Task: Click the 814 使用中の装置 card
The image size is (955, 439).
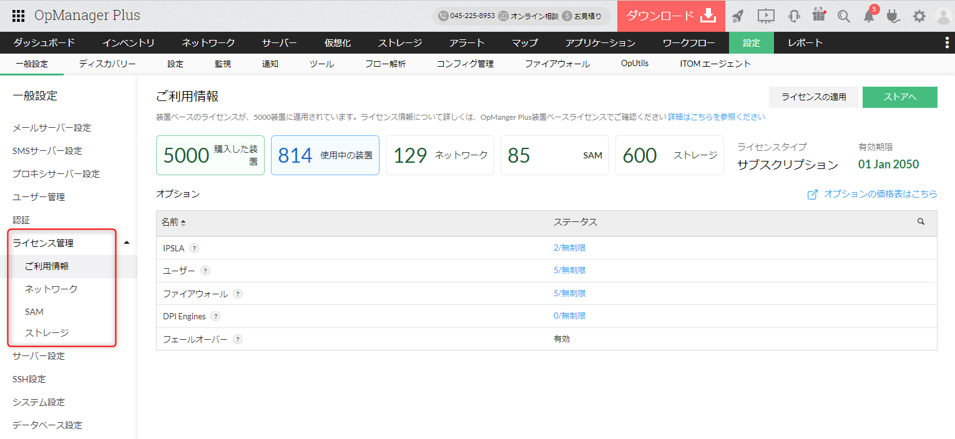Action: [x=325, y=155]
